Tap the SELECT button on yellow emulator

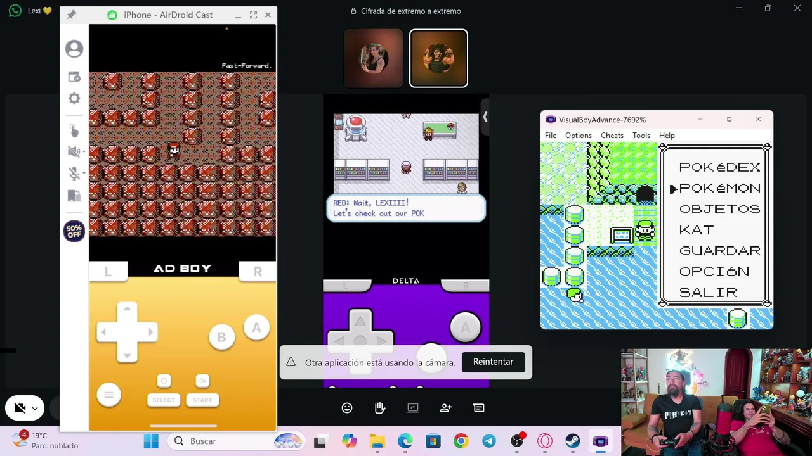pos(164,400)
